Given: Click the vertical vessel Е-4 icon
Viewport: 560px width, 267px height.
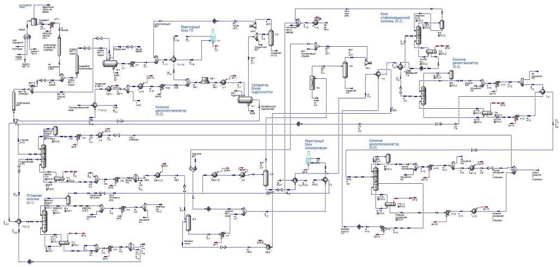Looking at the screenshot, I should (x=188, y=223).
